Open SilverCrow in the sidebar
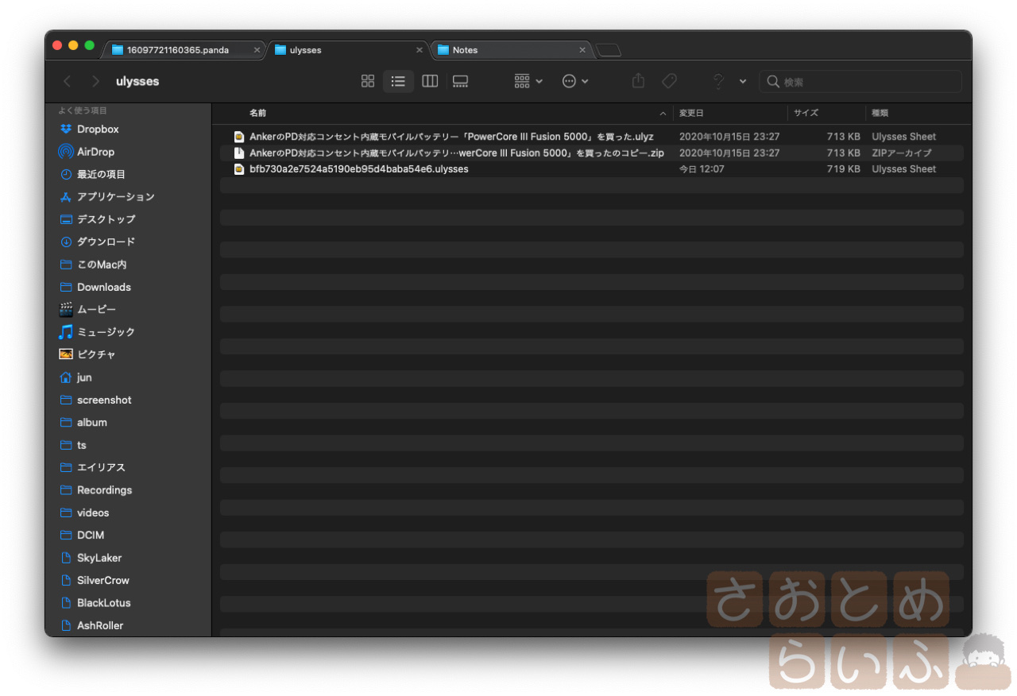Screen dimensions: 1017x696 [x=102, y=580]
